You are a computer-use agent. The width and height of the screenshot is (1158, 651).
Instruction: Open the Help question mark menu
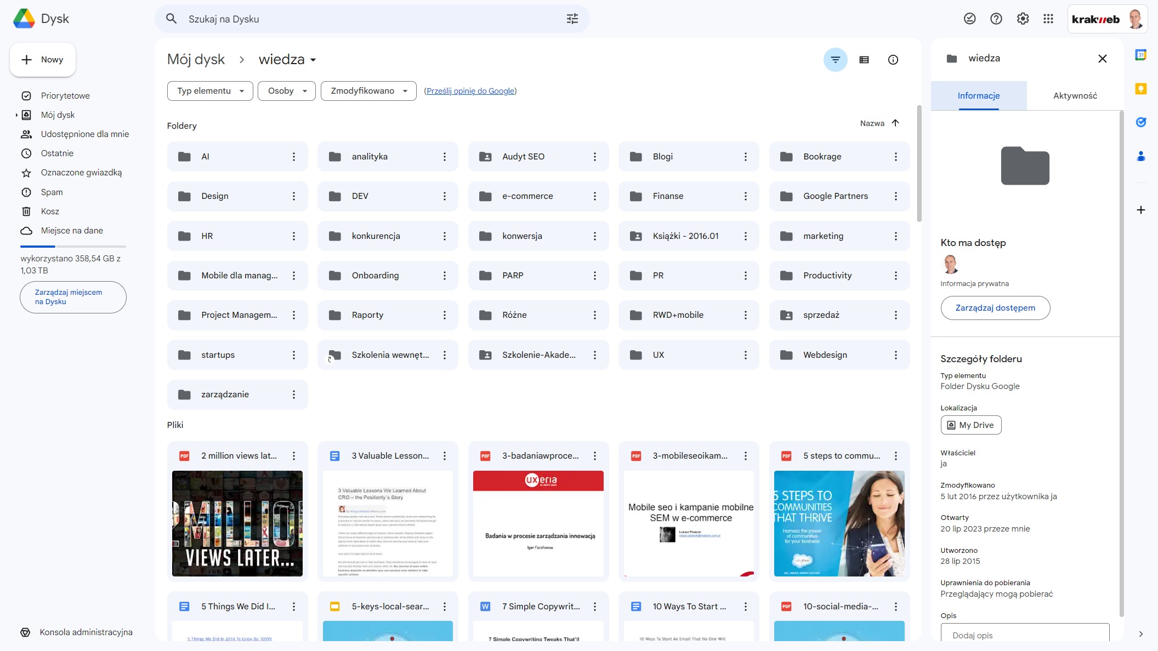coord(996,19)
